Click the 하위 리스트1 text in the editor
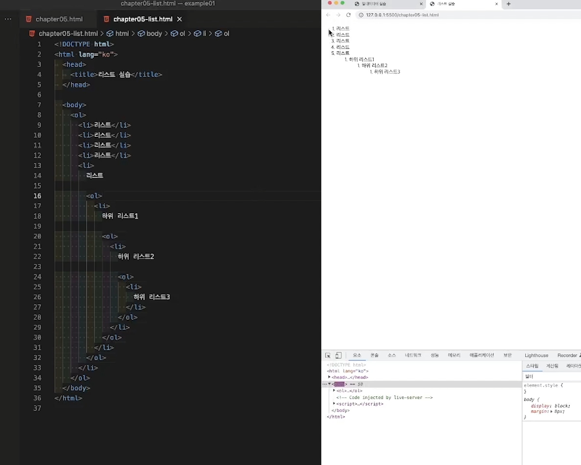This screenshot has width=581, height=465. [x=120, y=216]
